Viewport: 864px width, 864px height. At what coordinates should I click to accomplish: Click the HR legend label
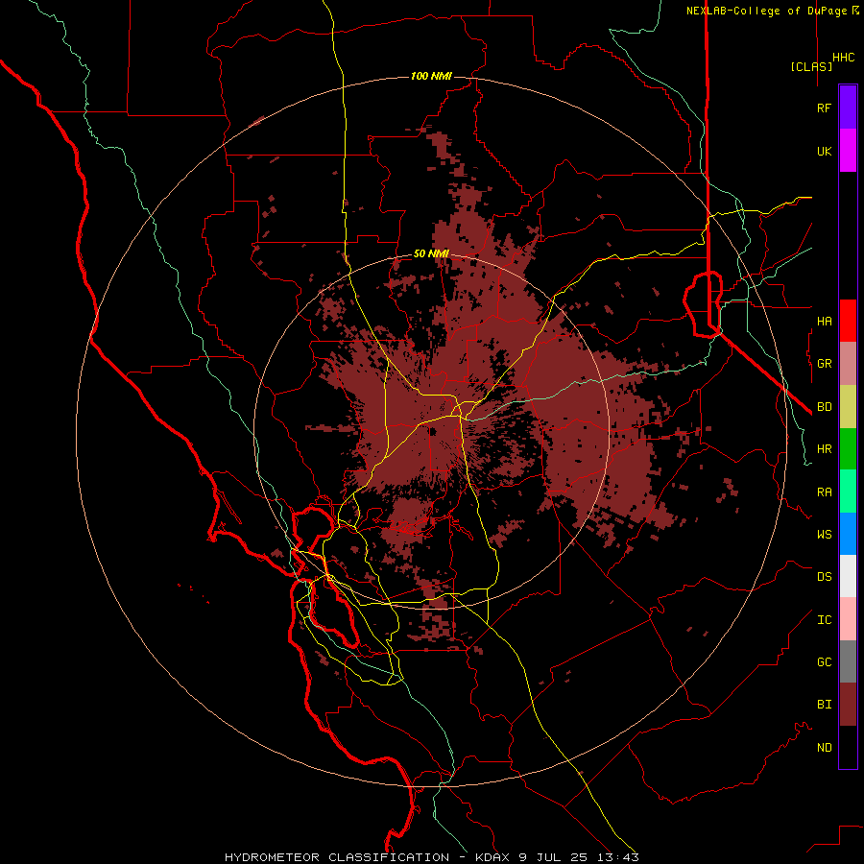(824, 449)
